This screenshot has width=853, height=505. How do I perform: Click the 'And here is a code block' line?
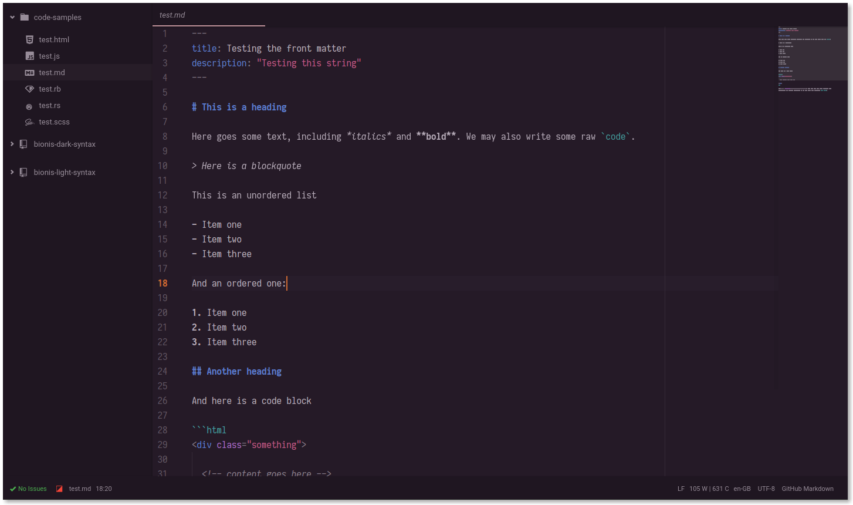252,400
